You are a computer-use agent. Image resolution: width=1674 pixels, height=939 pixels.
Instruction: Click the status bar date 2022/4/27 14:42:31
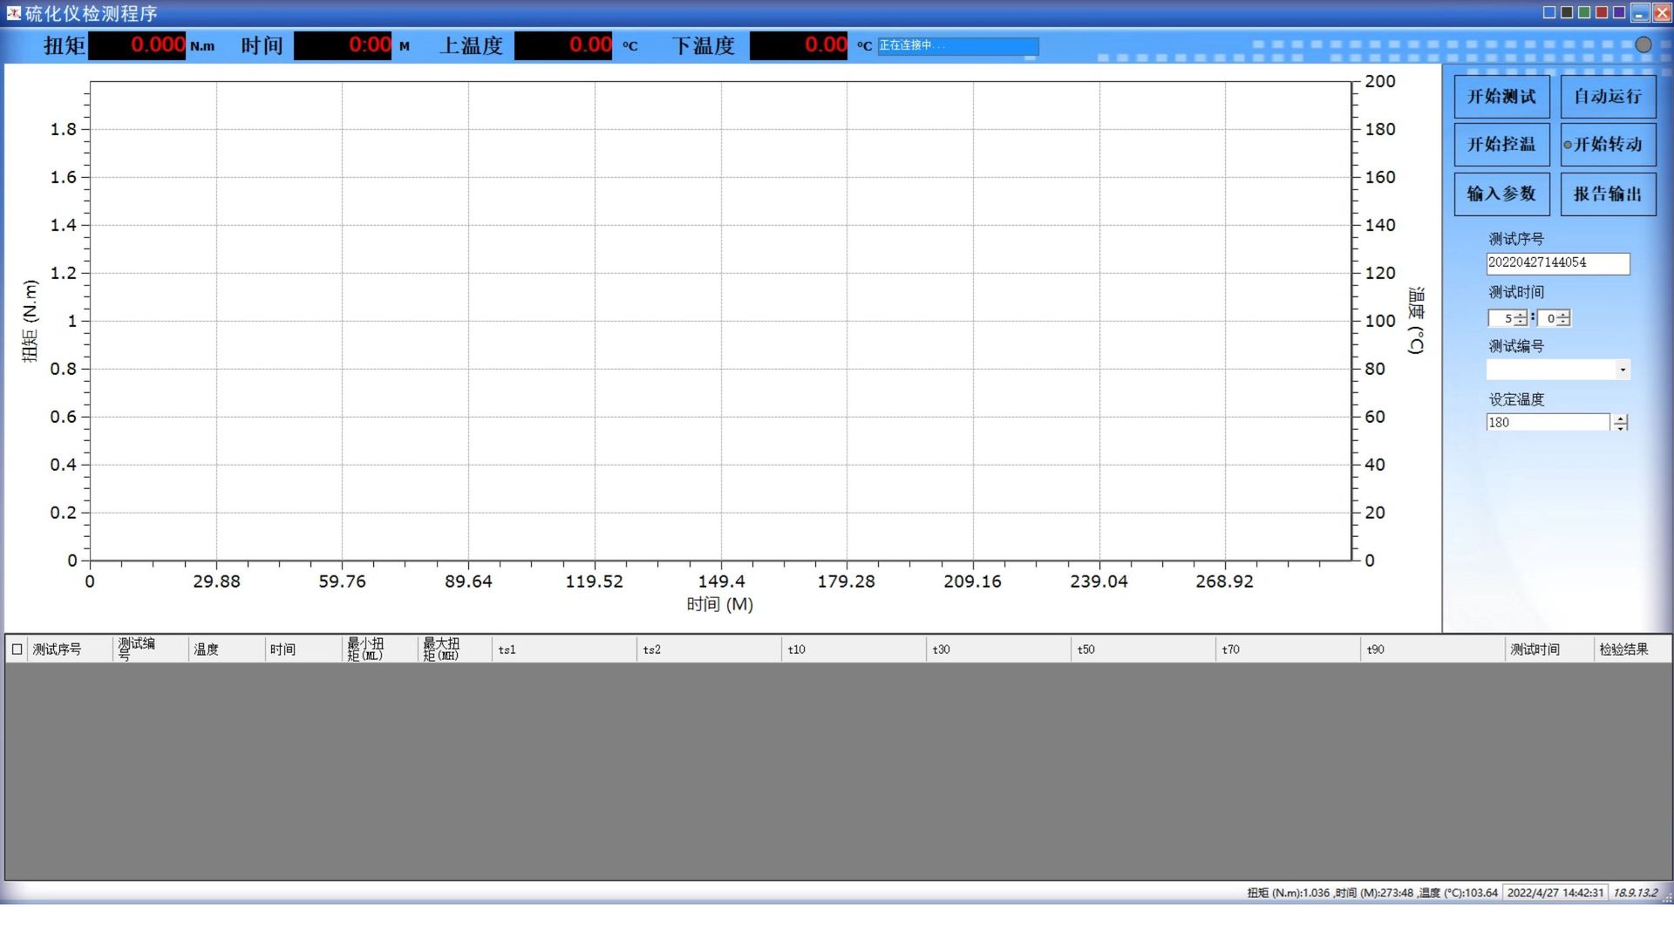coord(1555,893)
